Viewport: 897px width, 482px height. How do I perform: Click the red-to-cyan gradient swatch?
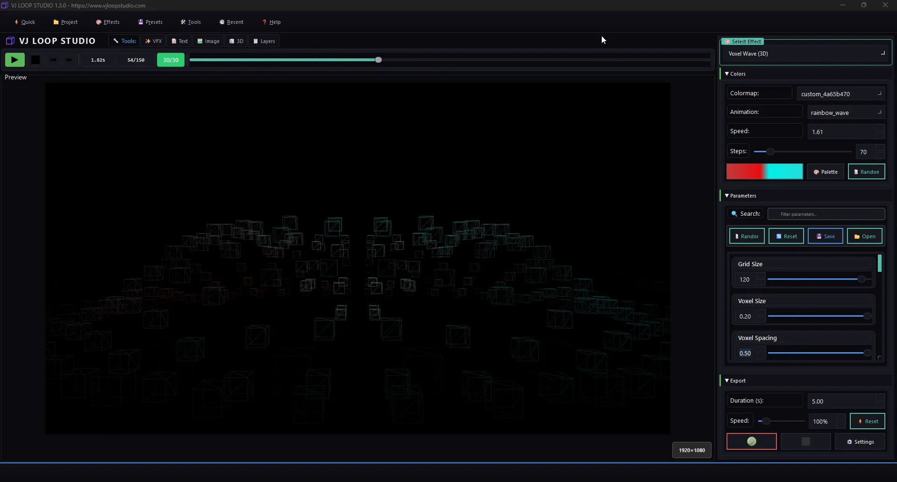[764, 171]
